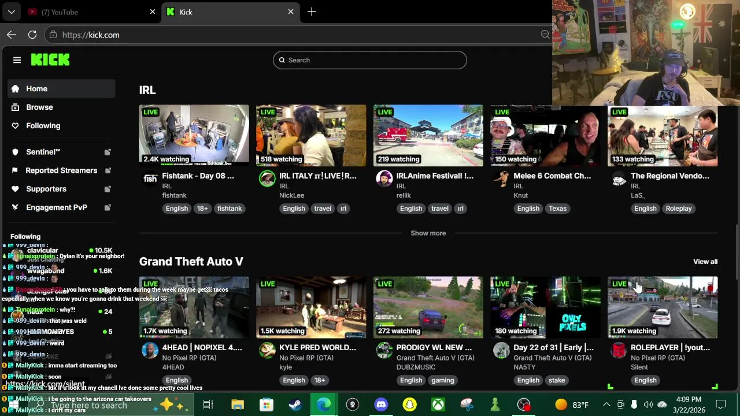Open Browse in sidebar
Viewport: 740px width, 416px height.
(x=61, y=107)
